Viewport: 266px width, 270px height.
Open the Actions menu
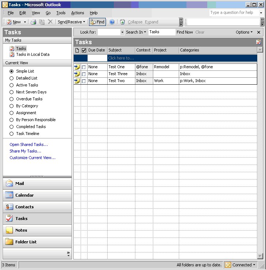coord(77,13)
